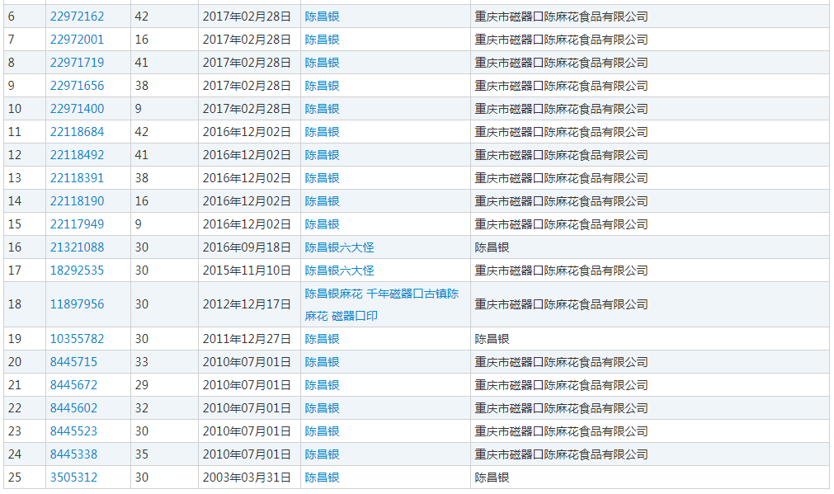Open 陈昌银 trademark link in row 20

pyautogui.click(x=323, y=362)
